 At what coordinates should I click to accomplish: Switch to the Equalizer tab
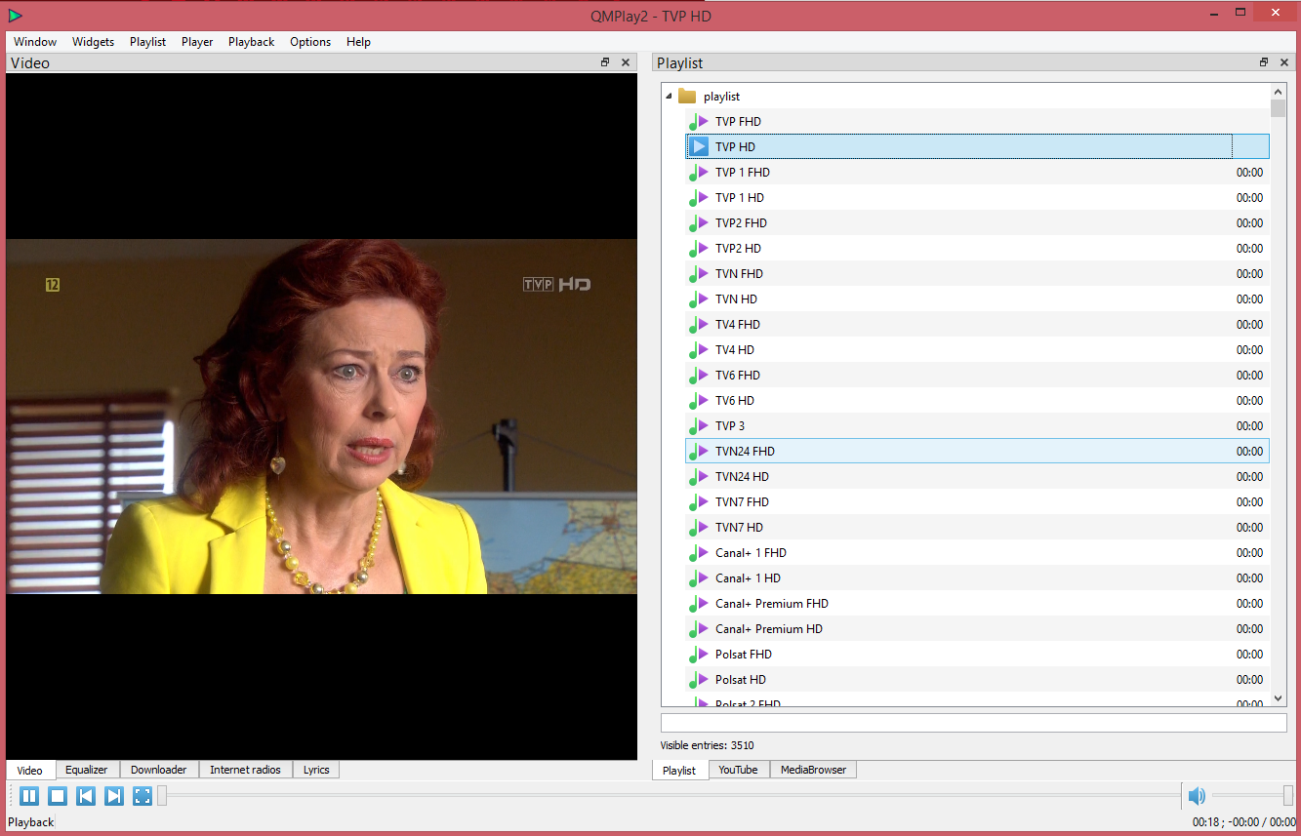point(87,770)
